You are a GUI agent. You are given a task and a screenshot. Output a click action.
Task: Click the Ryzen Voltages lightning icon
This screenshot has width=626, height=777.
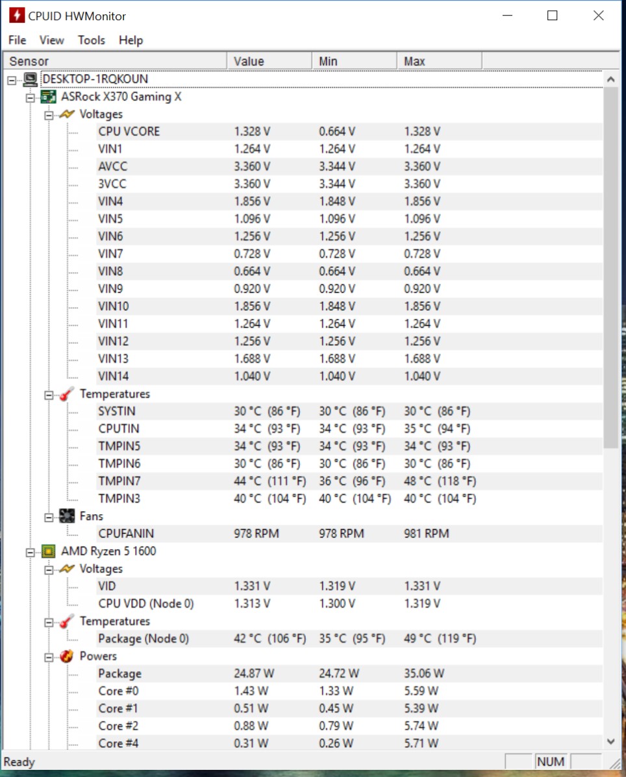(x=67, y=569)
